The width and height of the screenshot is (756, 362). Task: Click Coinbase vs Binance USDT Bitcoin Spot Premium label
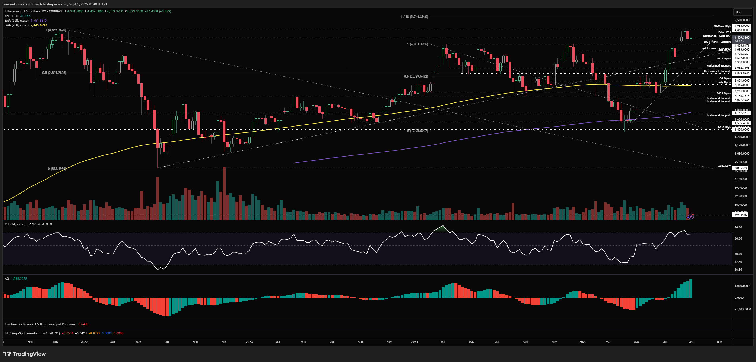click(x=40, y=324)
